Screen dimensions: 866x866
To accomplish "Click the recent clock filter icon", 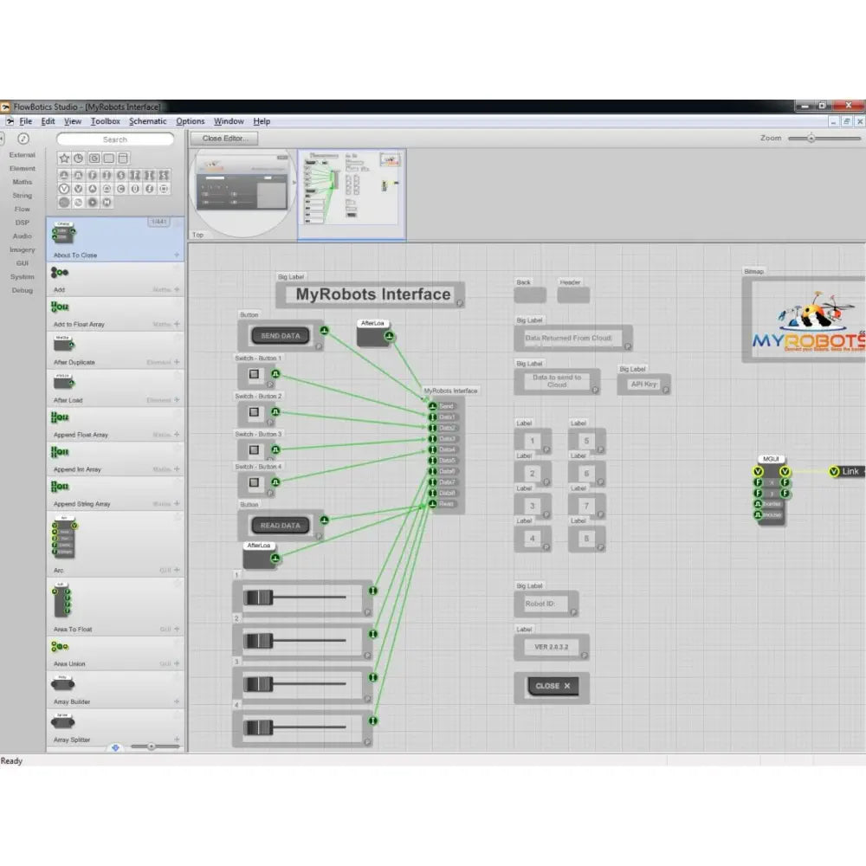I will click(79, 158).
